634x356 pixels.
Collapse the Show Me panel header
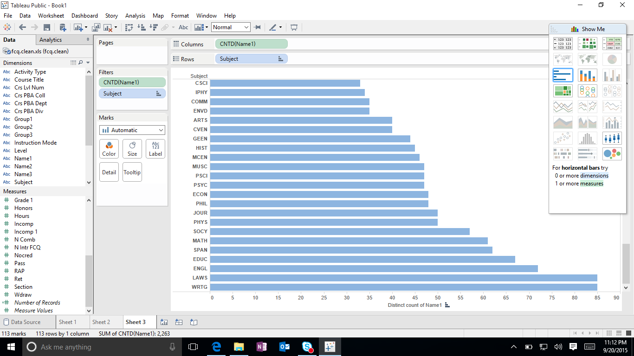click(x=588, y=29)
